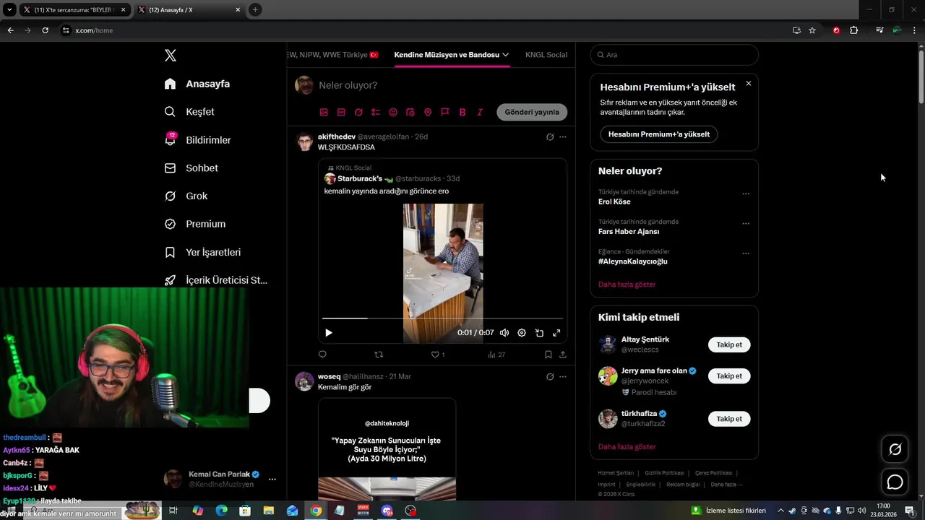Follow Altay Şentürk
925x520 pixels.
point(729,345)
